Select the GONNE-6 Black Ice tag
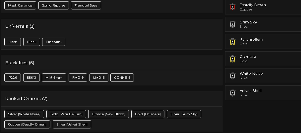Image resolution: width=301 pixels, height=133 pixels. 122,78
